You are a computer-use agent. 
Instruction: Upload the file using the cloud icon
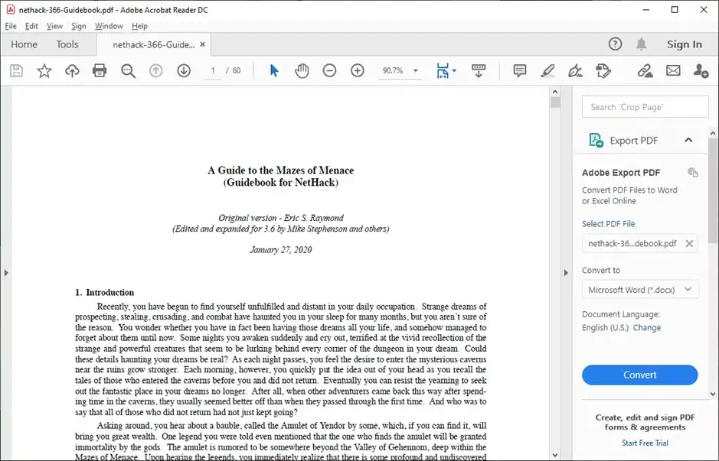click(72, 70)
